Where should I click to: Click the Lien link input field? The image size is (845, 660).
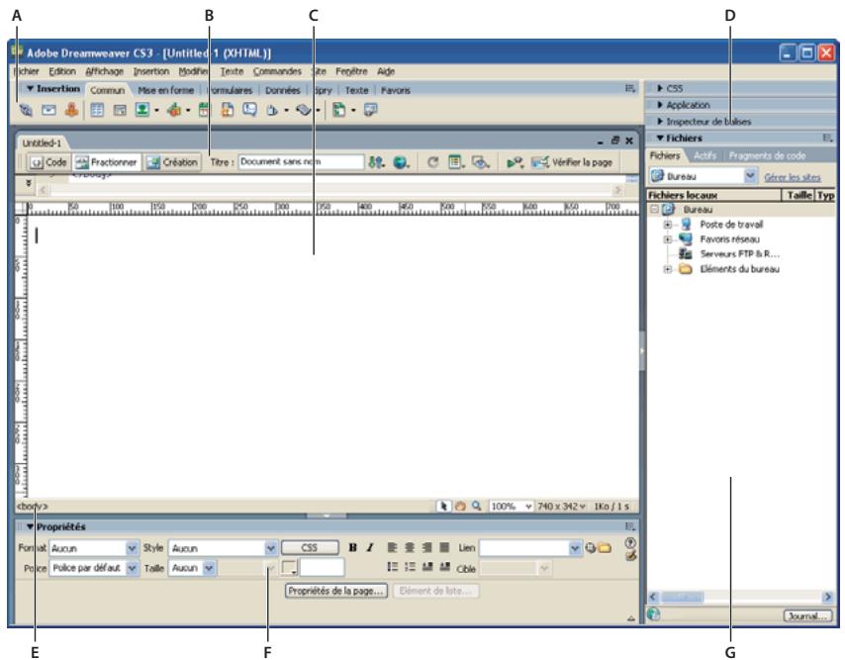tap(524, 548)
